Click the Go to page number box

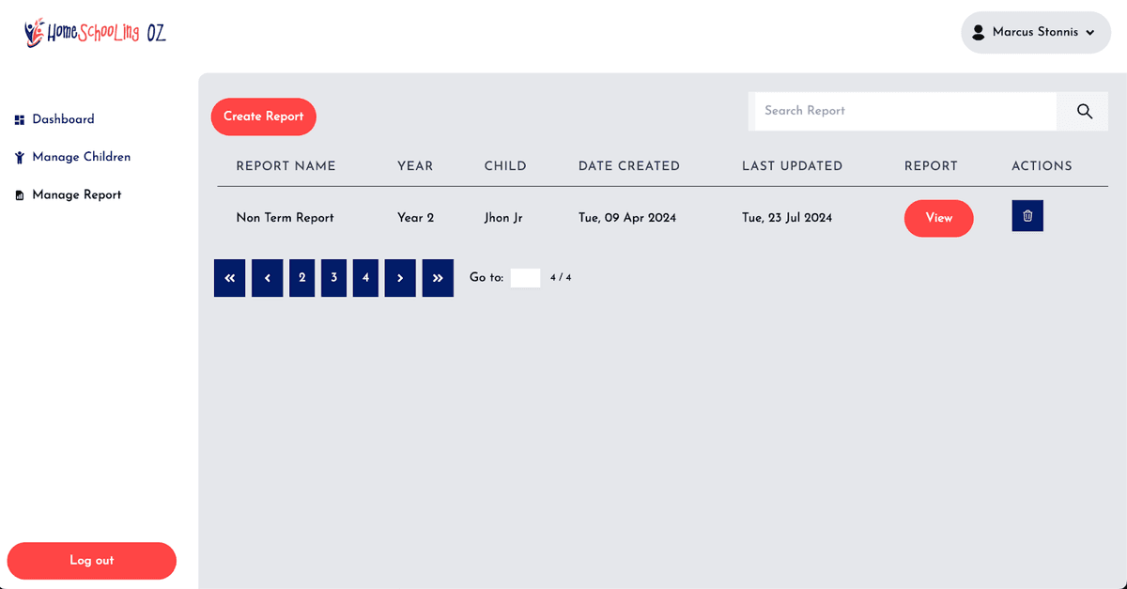525,278
